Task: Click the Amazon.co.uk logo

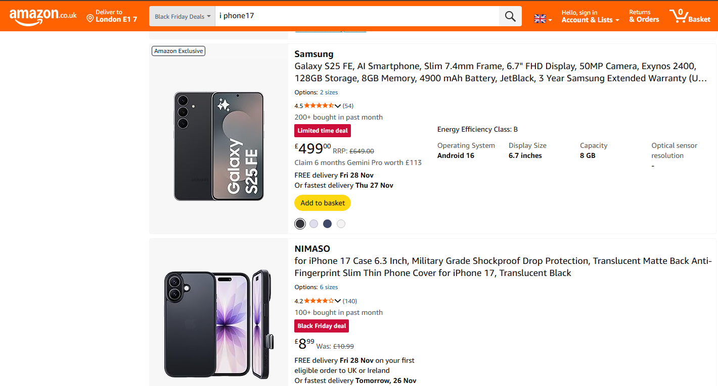Action: pyautogui.click(x=35, y=14)
